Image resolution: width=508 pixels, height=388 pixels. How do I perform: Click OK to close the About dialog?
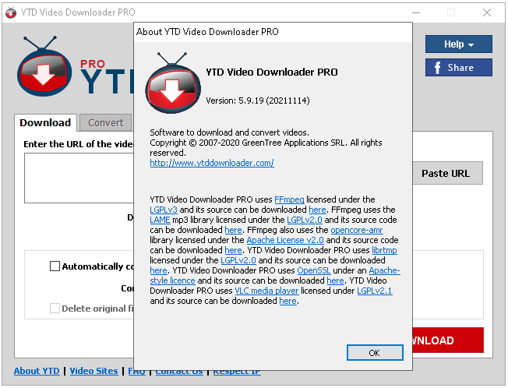[375, 353]
